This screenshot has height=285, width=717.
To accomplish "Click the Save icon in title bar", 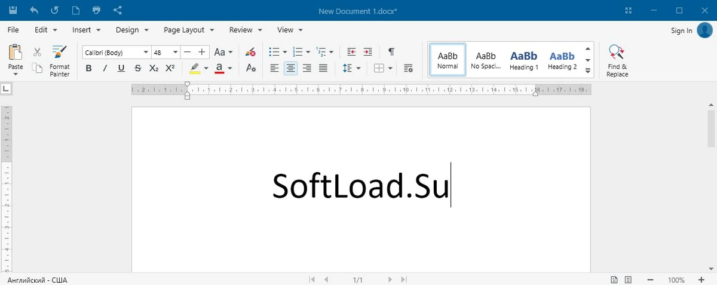I will click(x=14, y=10).
